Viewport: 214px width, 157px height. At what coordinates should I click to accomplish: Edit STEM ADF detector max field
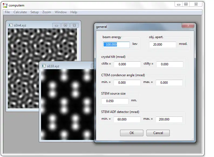click(x=169, y=119)
